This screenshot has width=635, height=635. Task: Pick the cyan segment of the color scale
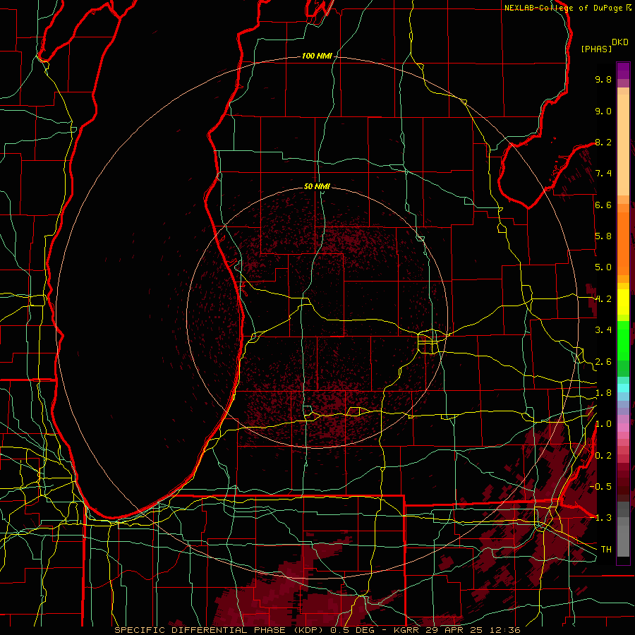point(623,388)
